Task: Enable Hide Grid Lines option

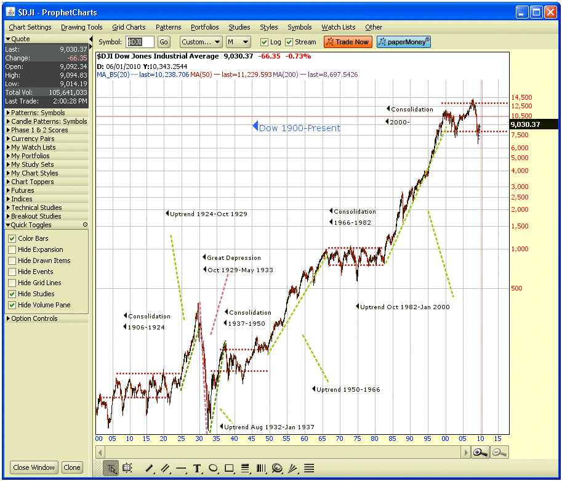Action: pos(12,283)
